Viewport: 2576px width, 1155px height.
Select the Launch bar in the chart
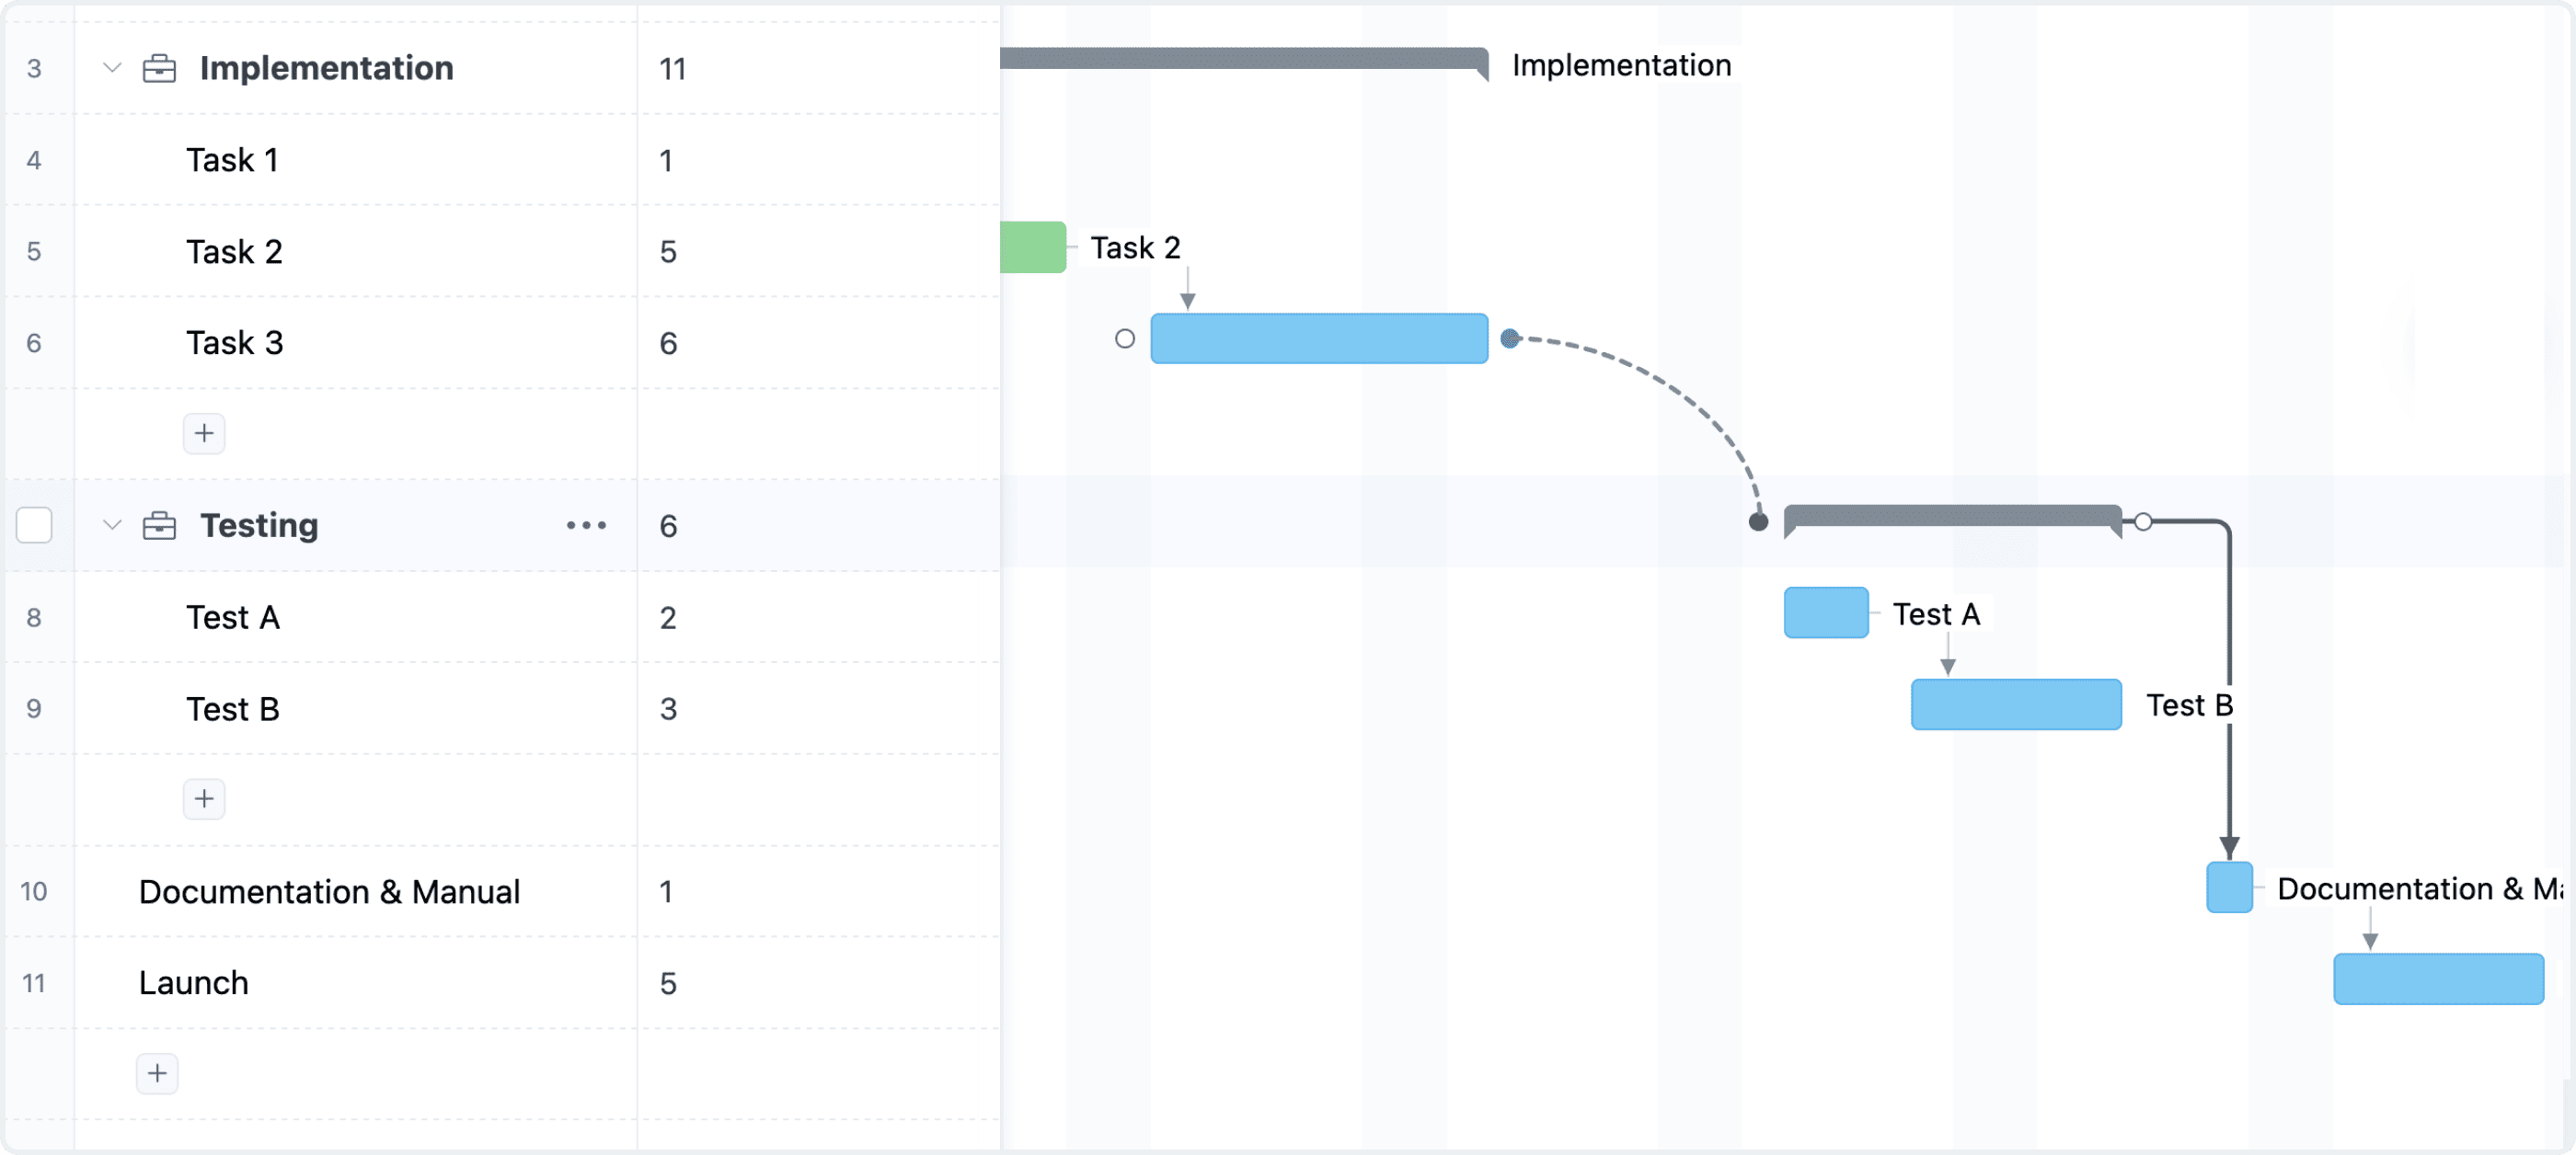coord(2440,979)
